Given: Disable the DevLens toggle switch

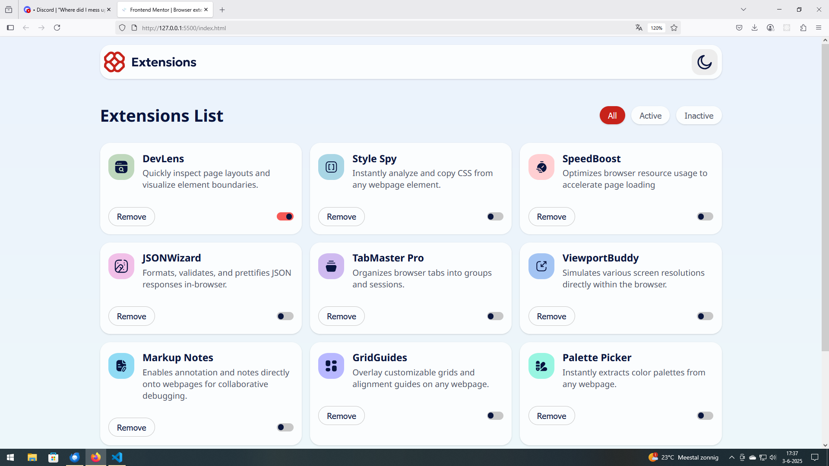Looking at the screenshot, I should (x=285, y=217).
